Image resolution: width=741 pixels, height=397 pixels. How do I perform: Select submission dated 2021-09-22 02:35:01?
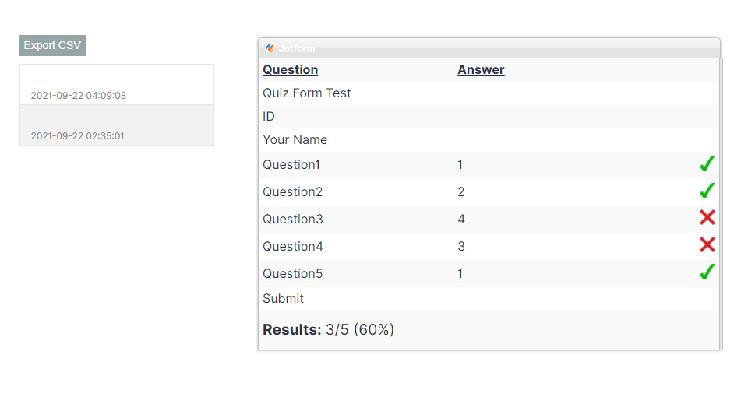117,125
